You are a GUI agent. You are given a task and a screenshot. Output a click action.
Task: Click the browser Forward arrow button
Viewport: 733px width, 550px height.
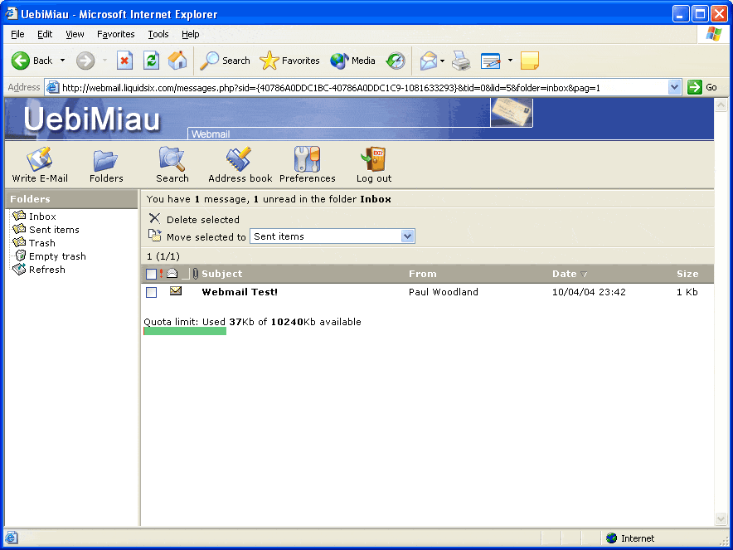[85, 61]
